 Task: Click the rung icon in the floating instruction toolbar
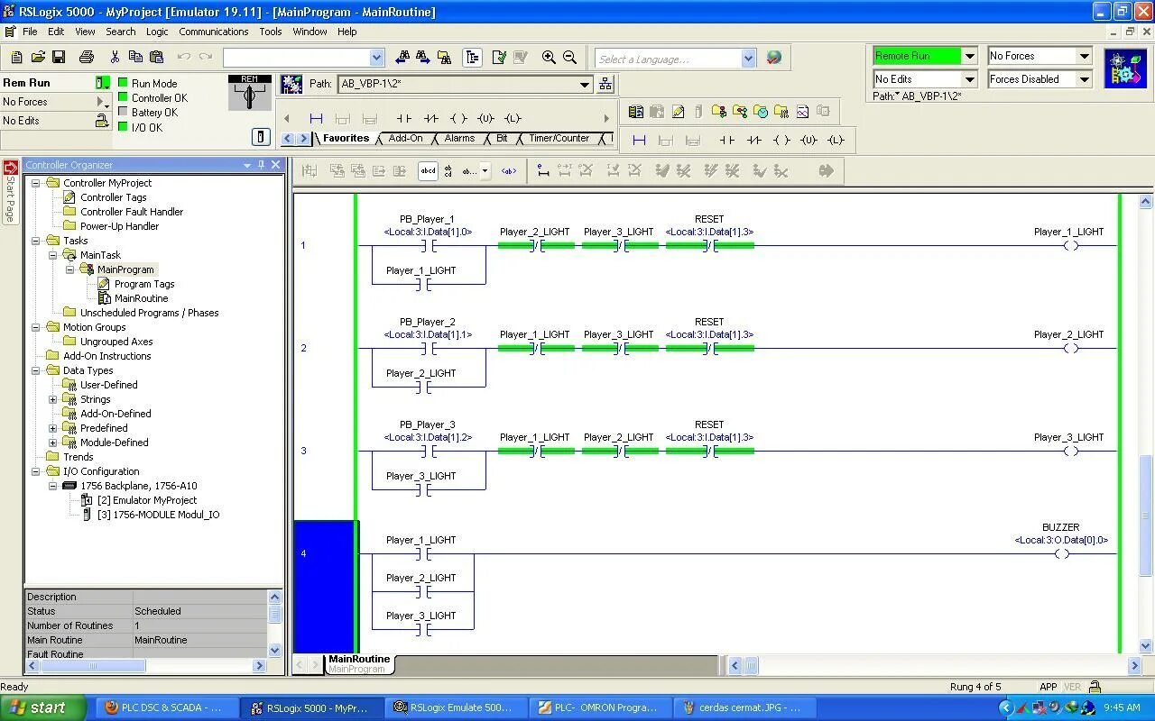click(x=639, y=140)
